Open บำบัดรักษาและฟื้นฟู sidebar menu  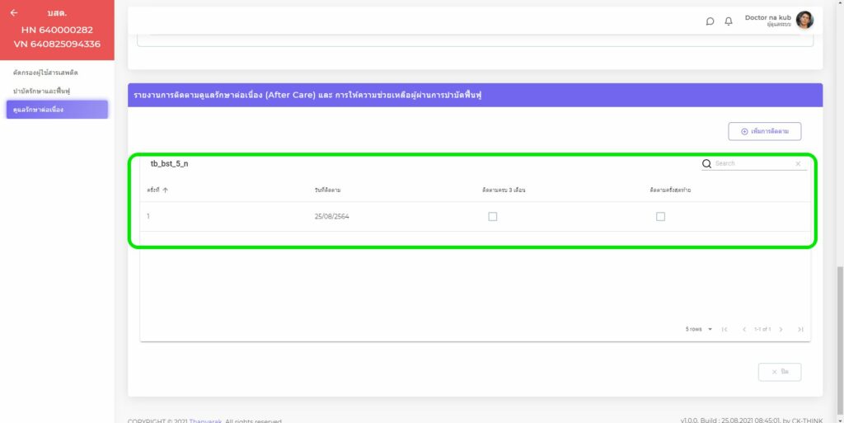click(41, 91)
